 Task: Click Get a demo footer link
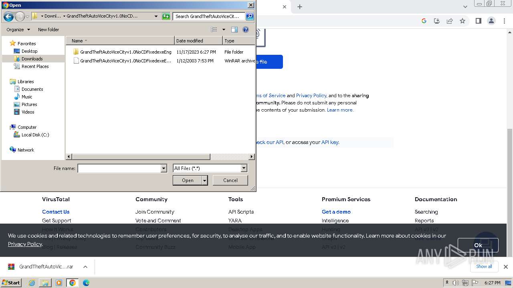click(336, 212)
